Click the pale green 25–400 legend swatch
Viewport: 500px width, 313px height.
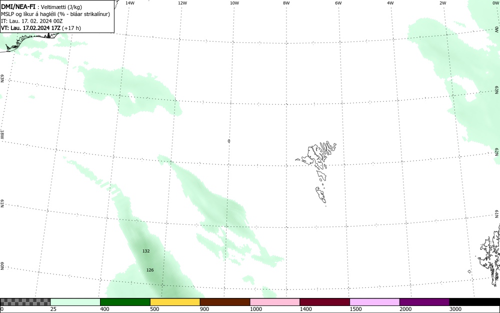coord(75,302)
